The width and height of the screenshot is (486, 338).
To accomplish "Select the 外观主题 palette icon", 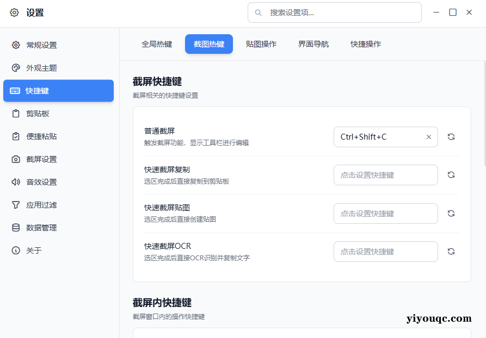I will point(16,68).
